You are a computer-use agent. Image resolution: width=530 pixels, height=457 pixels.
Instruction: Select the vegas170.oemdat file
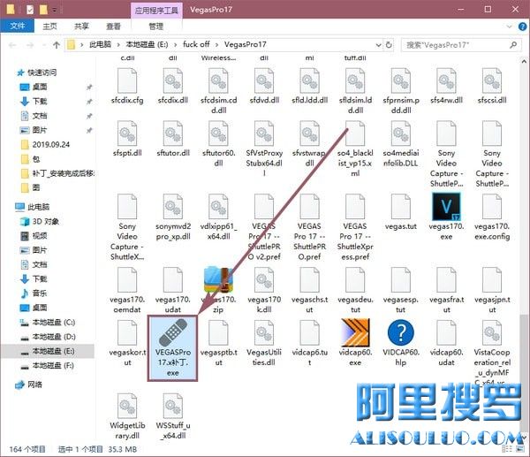[127, 290]
